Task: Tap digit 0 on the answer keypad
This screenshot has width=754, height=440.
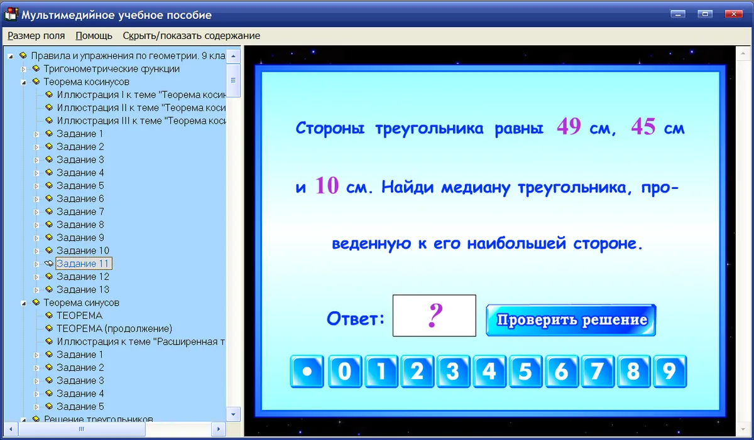Action: [x=344, y=372]
